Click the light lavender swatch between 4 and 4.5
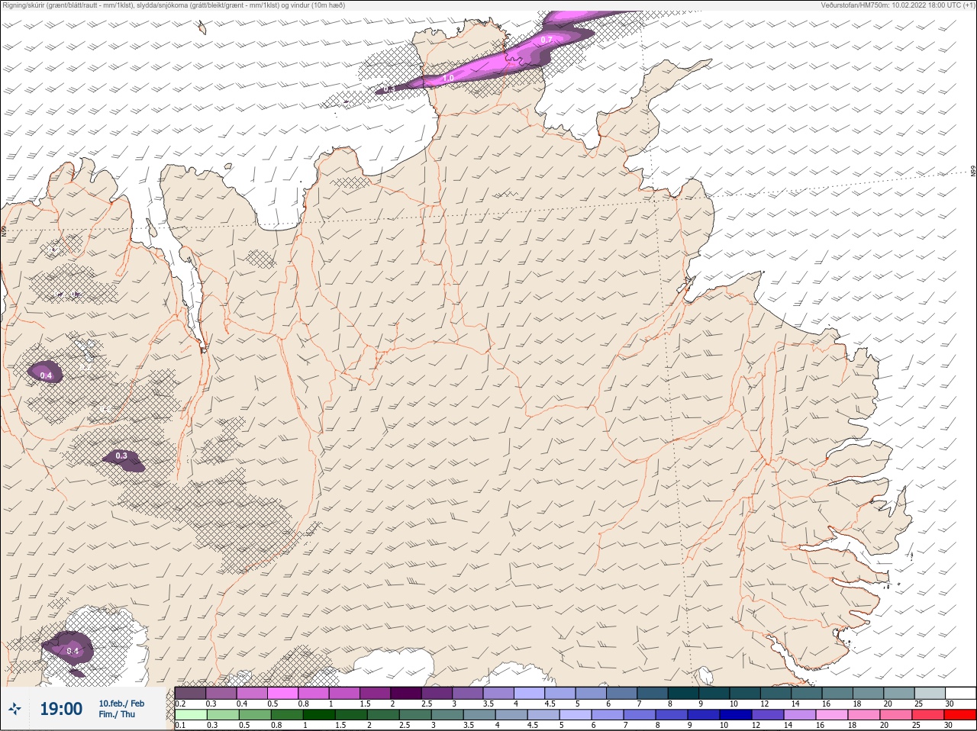Viewport: 977px width, 731px height. click(x=529, y=693)
